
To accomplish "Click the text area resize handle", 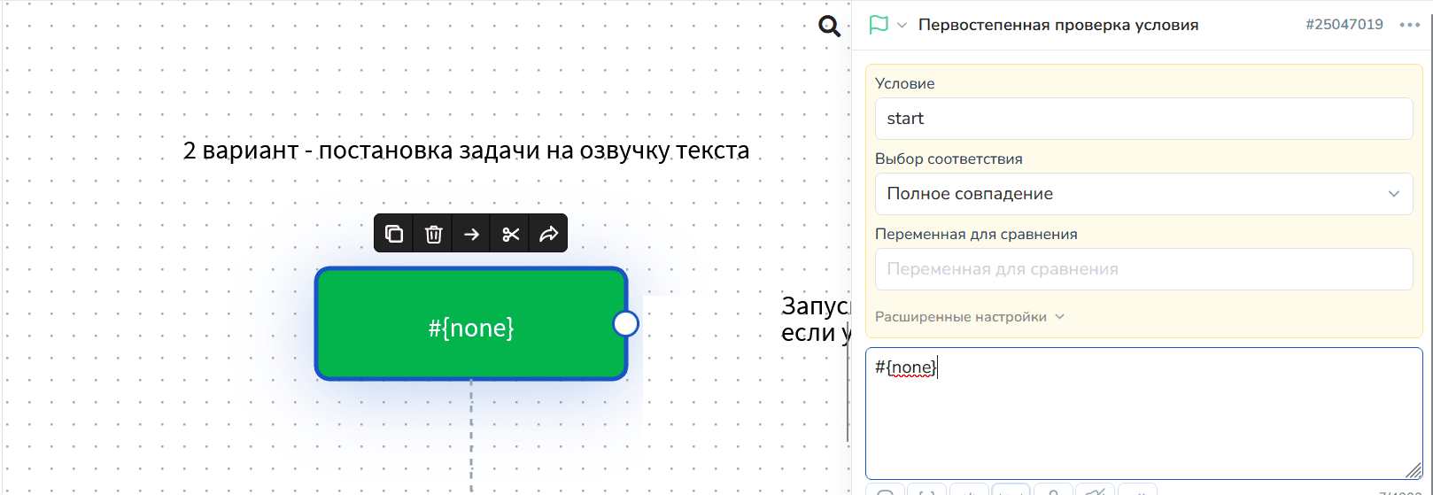I will pyautogui.click(x=1414, y=471).
